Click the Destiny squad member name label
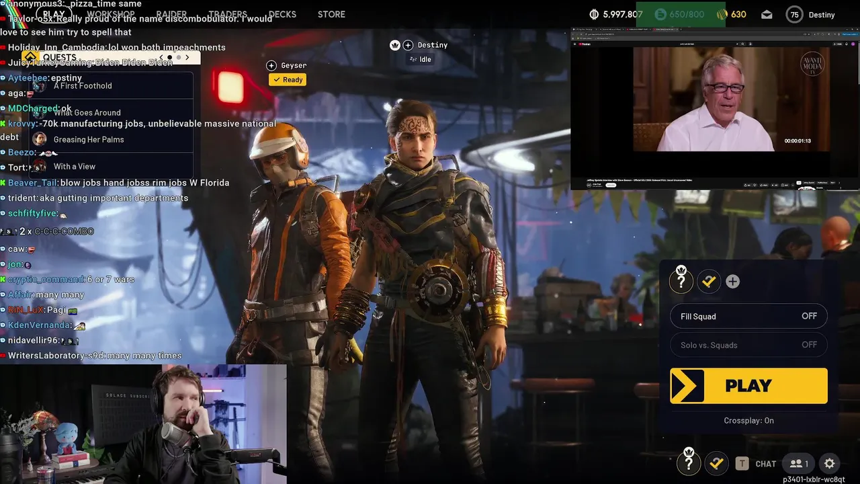Image resolution: width=860 pixels, height=484 pixels. click(x=433, y=45)
